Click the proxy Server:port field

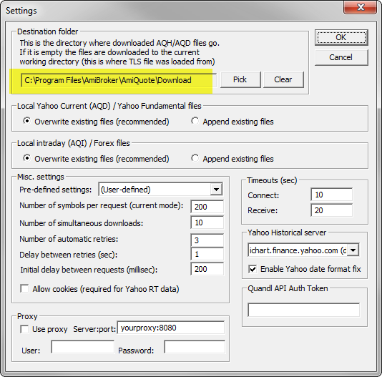pos(171,328)
